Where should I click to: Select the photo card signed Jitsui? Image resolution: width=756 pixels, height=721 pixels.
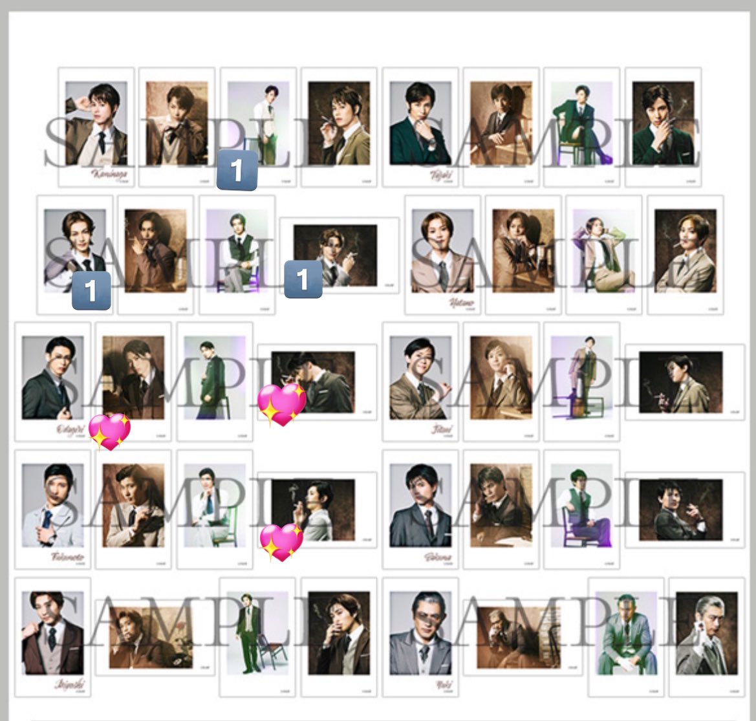click(x=420, y=382)
